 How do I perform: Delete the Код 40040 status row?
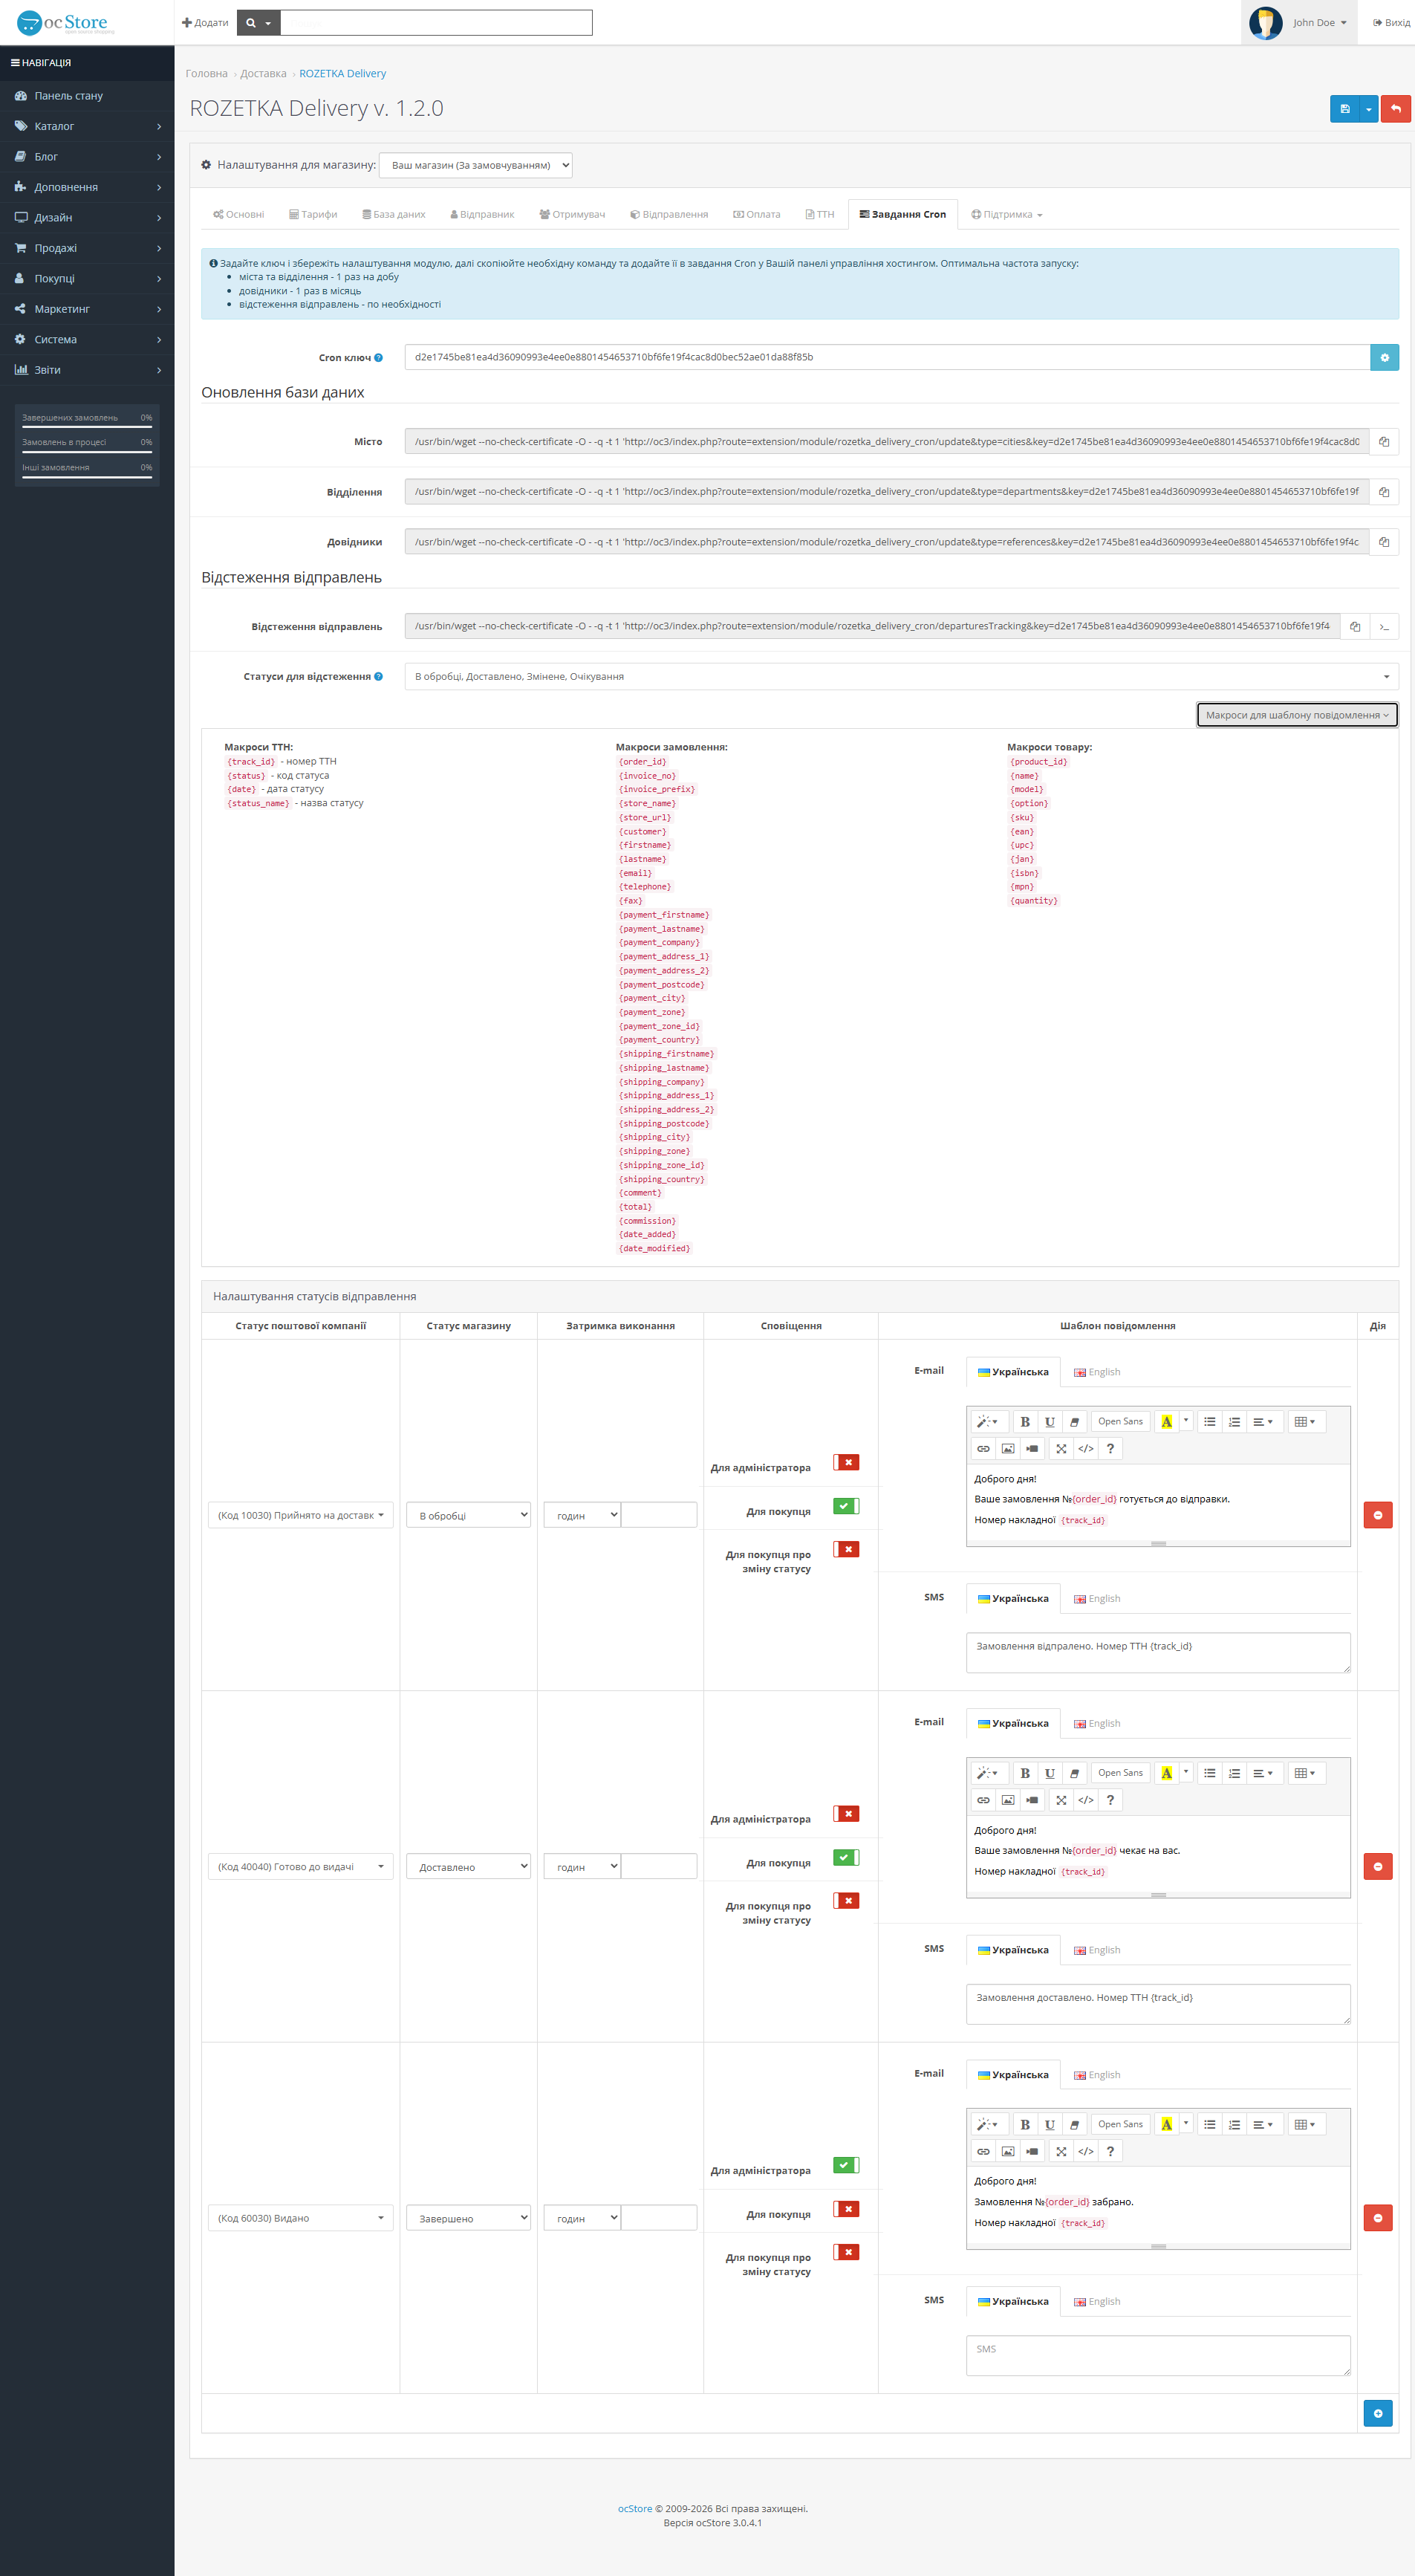(1378, 1866)
